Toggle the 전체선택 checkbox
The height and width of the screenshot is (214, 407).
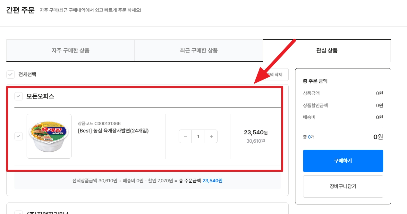point(11,75)
